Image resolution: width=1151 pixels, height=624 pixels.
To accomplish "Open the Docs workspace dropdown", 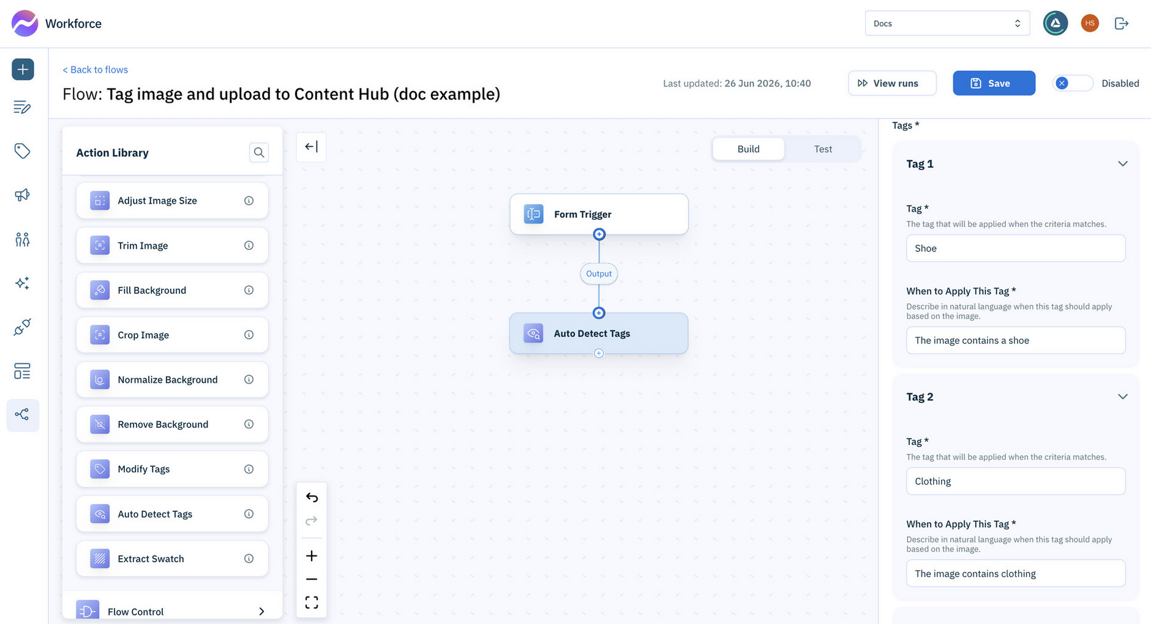I will tap(947, 23).
